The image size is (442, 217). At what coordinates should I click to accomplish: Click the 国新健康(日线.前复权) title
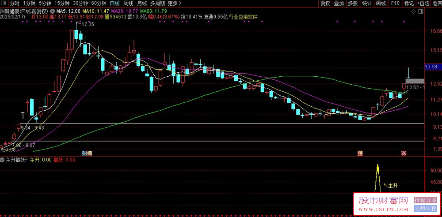point(24,11)
